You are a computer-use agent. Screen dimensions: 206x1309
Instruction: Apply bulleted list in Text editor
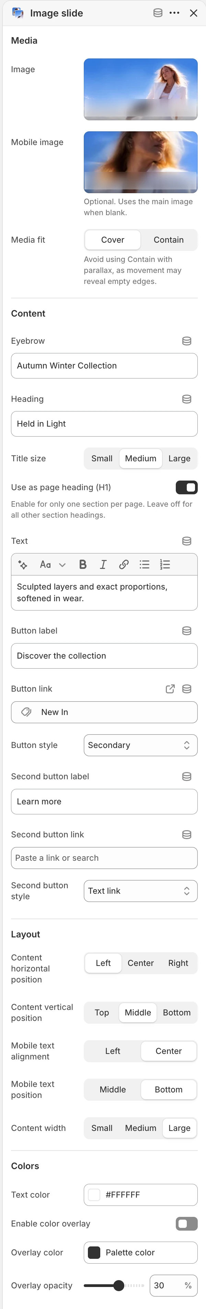click(x=145, y=564)
